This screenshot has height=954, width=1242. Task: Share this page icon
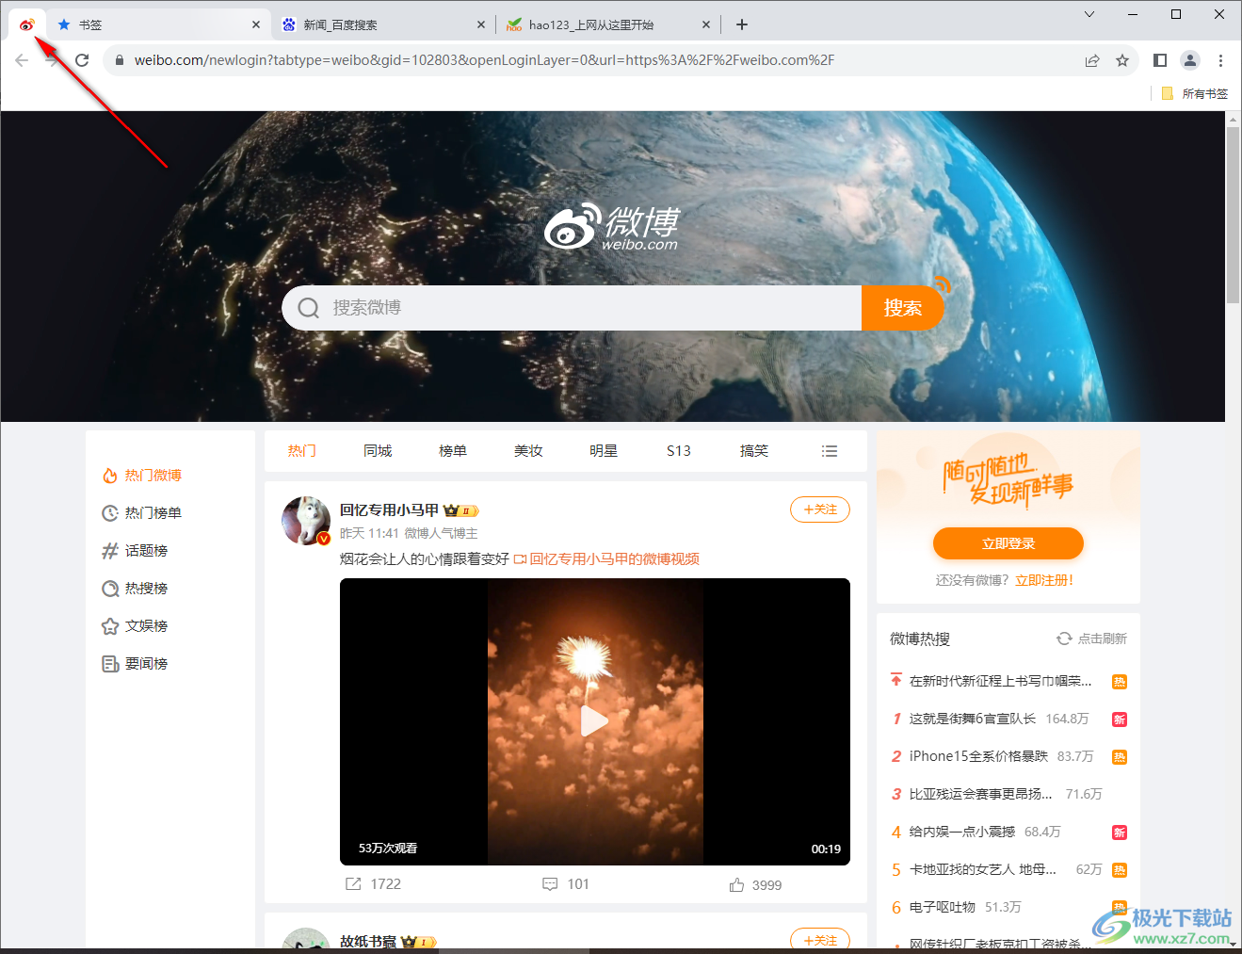pos(1092,60)
